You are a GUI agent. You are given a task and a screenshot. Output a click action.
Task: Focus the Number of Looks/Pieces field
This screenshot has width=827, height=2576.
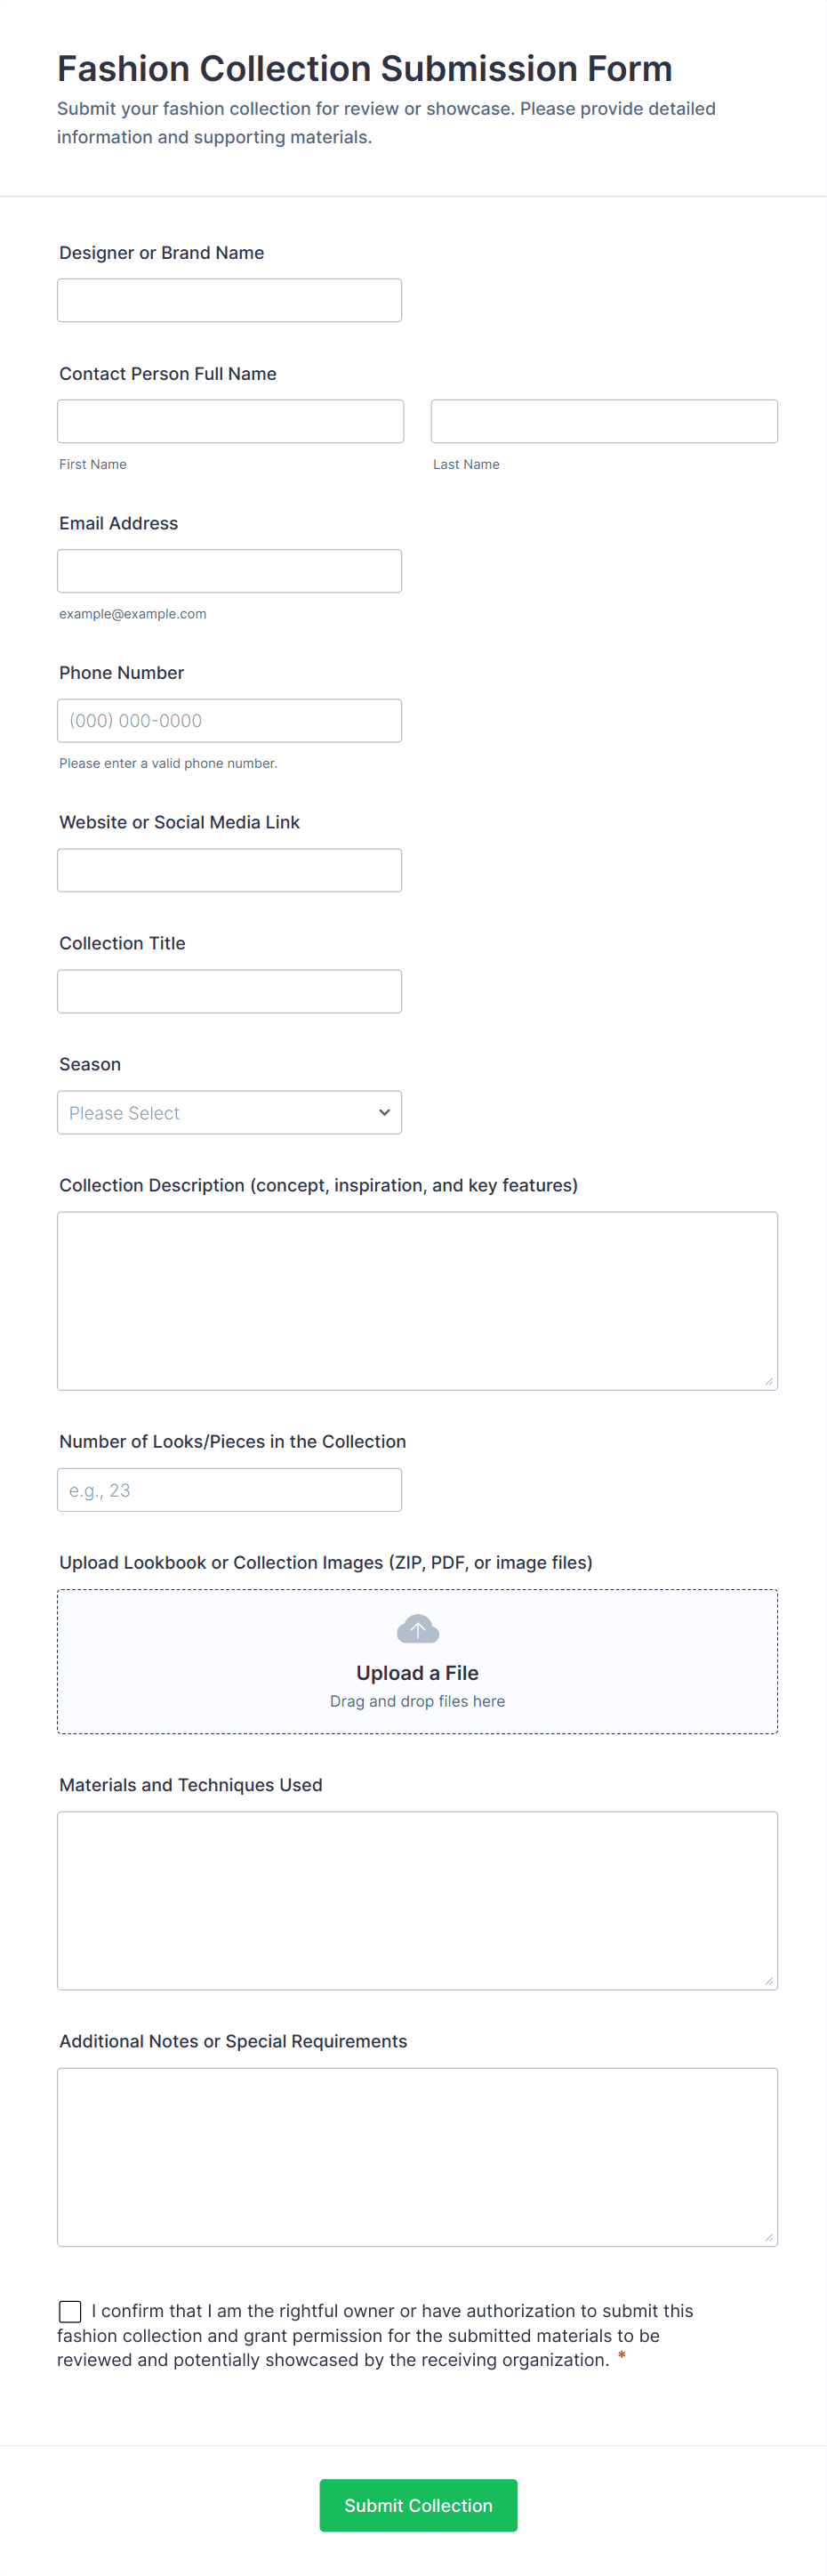pyautogui.click(x=229, y=1490)
